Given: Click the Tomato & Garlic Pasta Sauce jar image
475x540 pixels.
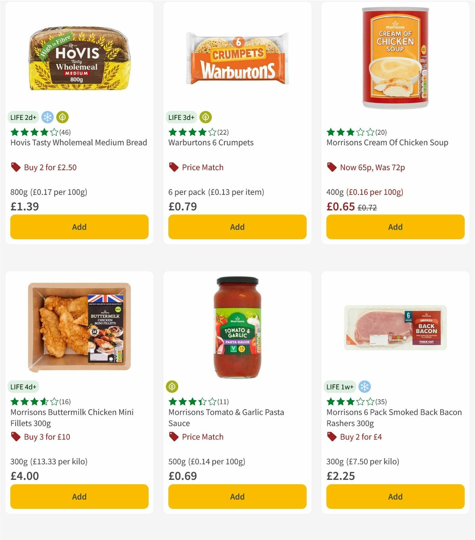Looking at the screenshot, I should point(237,328).
